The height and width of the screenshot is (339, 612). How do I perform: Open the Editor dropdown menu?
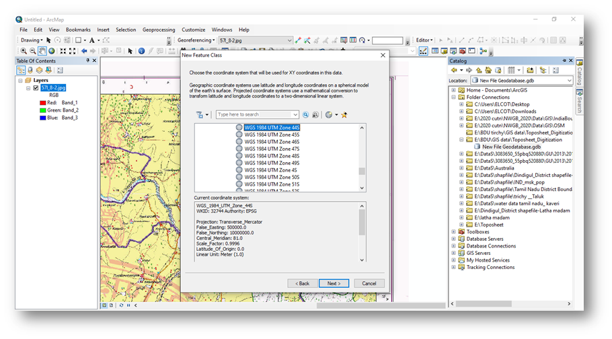pos(424,40)
